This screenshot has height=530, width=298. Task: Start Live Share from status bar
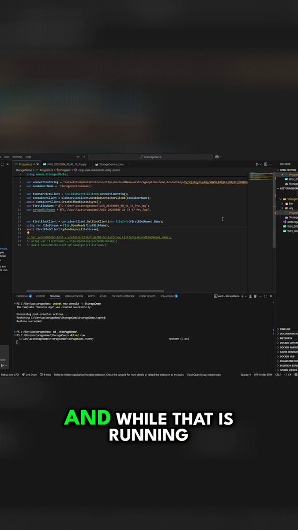pyautogui.click(x=30, y=375)
